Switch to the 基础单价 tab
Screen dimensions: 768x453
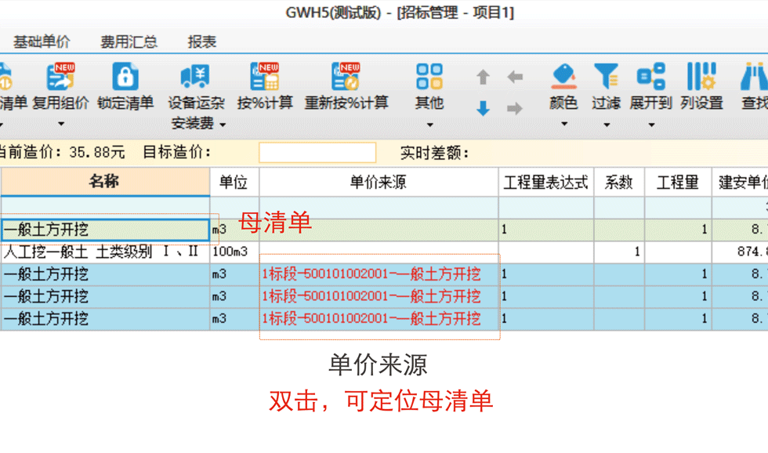tap(42, 42)
